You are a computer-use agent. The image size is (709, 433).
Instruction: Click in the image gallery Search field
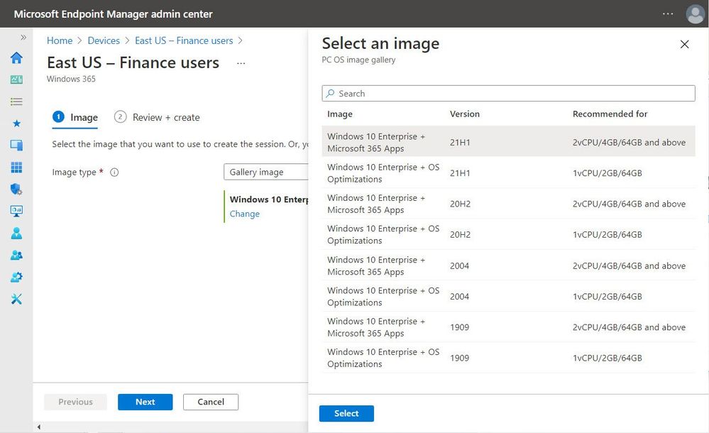tap(508, 93)
